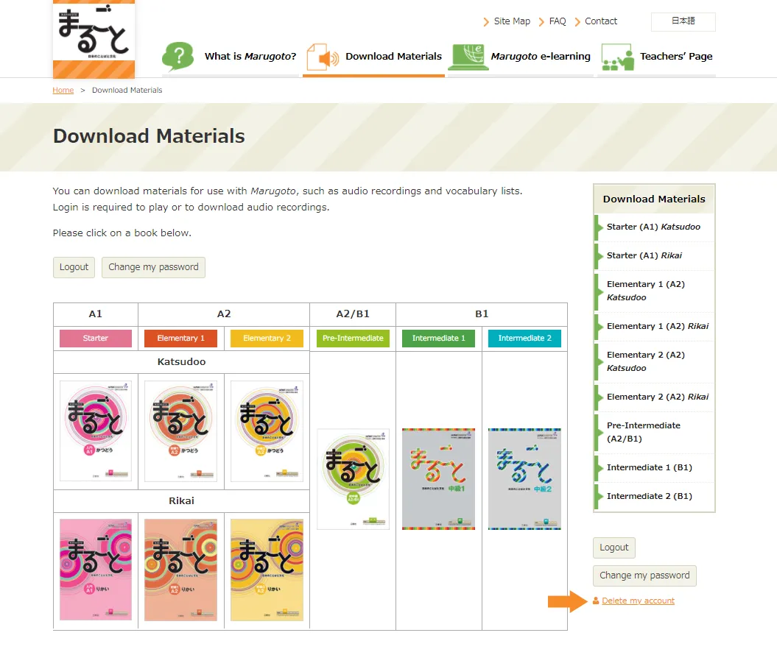Click the B1 column header
Image resolution: width=777 pixels, height=655 pixels.
tap(482, 314)
